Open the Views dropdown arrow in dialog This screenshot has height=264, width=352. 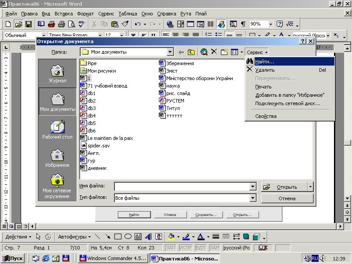click(x=242, y=52)
